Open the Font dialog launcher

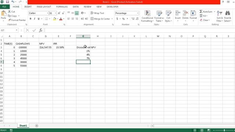coord(64,25)
